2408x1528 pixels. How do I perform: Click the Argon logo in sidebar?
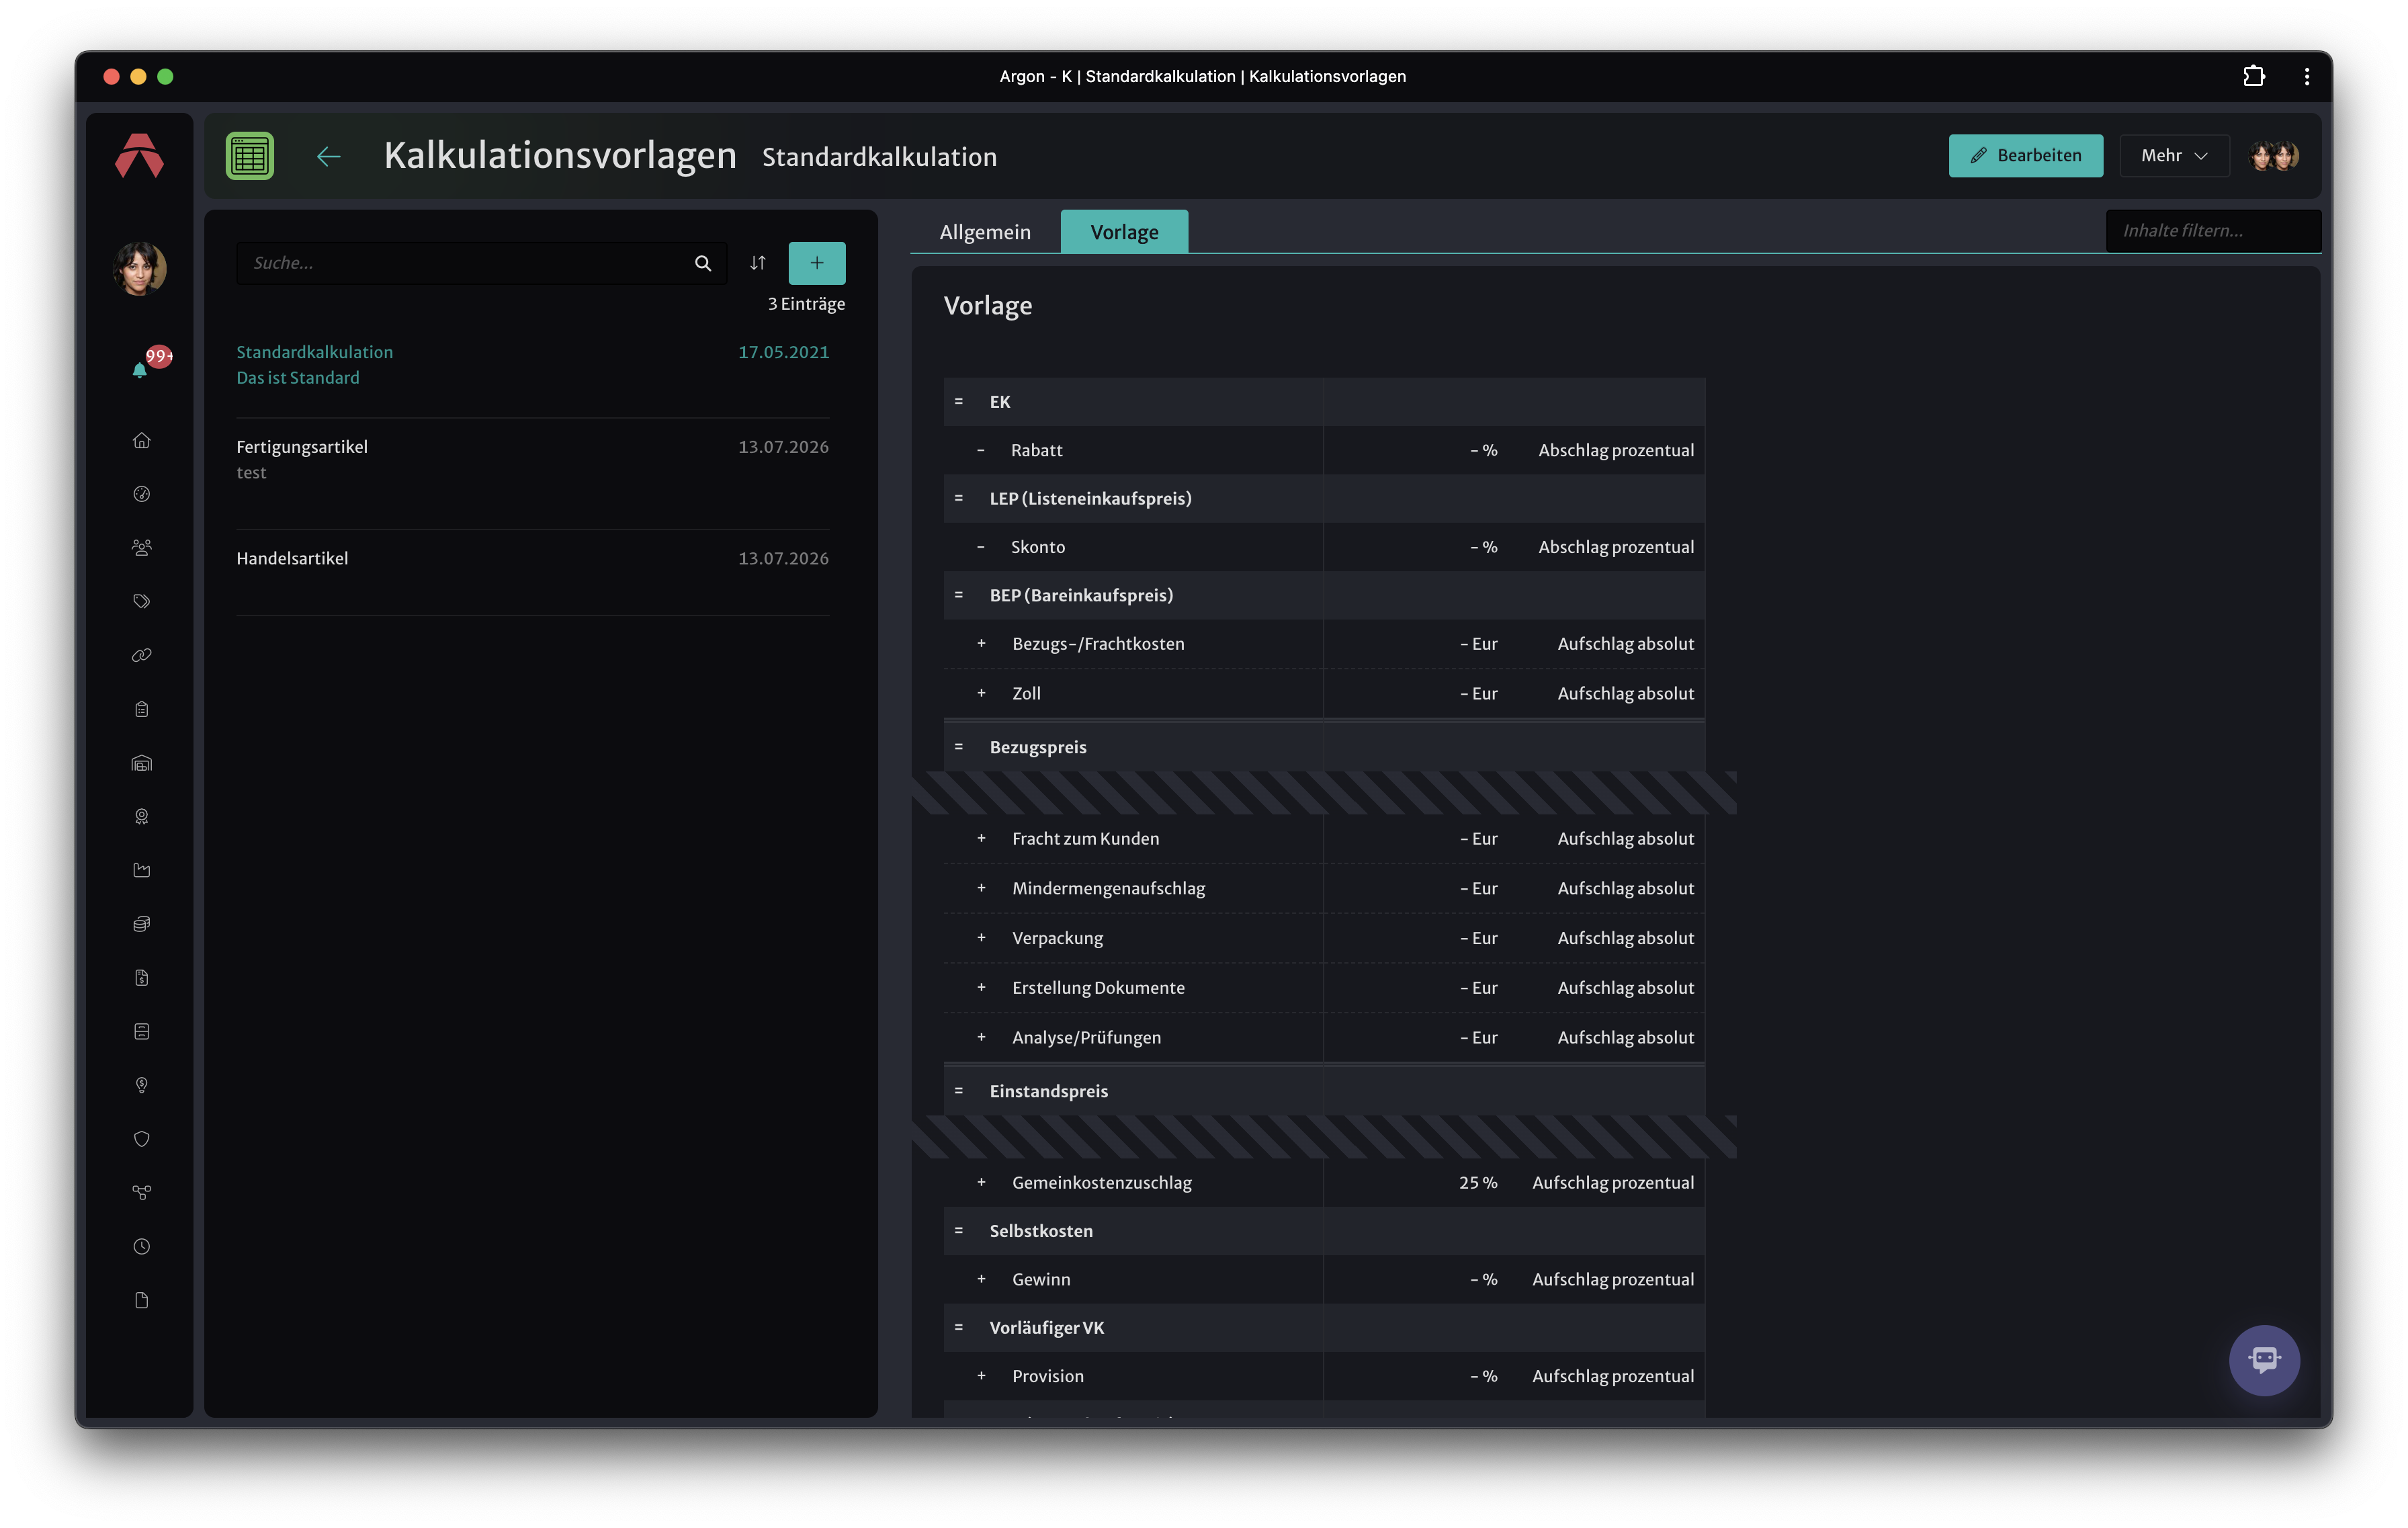click(139, 156)
